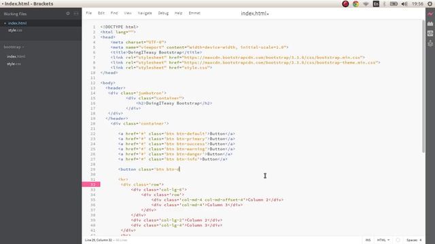
Task: Click the linting status circle in status bar
Action: tap(398, 240)
